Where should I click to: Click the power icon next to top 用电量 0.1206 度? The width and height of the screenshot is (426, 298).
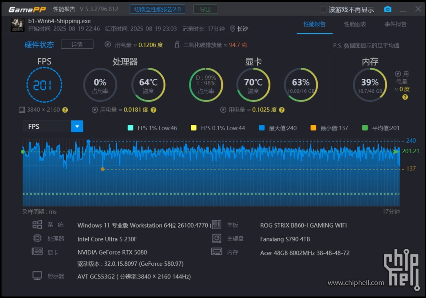(x=108, y=44)
